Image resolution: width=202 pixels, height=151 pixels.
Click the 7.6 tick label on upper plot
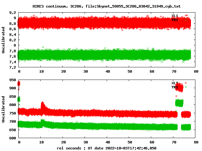click(x=13, y=56)
